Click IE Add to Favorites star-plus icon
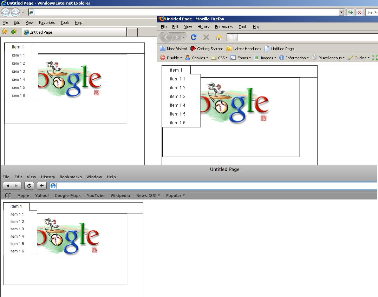 pos(14,32)
